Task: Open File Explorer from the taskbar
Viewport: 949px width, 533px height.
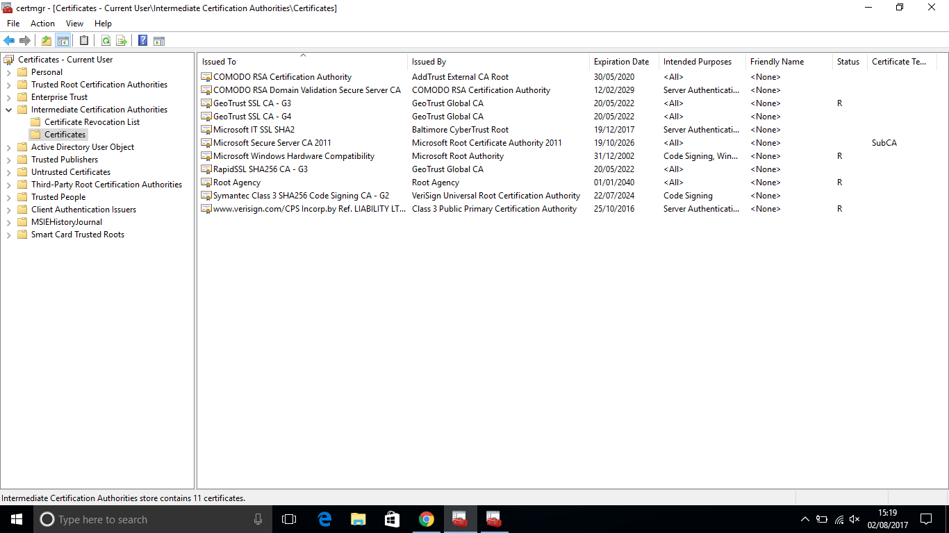Action: pos(358,519)
